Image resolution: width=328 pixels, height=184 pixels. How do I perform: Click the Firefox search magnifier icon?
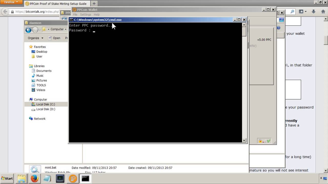coord(292,11)
